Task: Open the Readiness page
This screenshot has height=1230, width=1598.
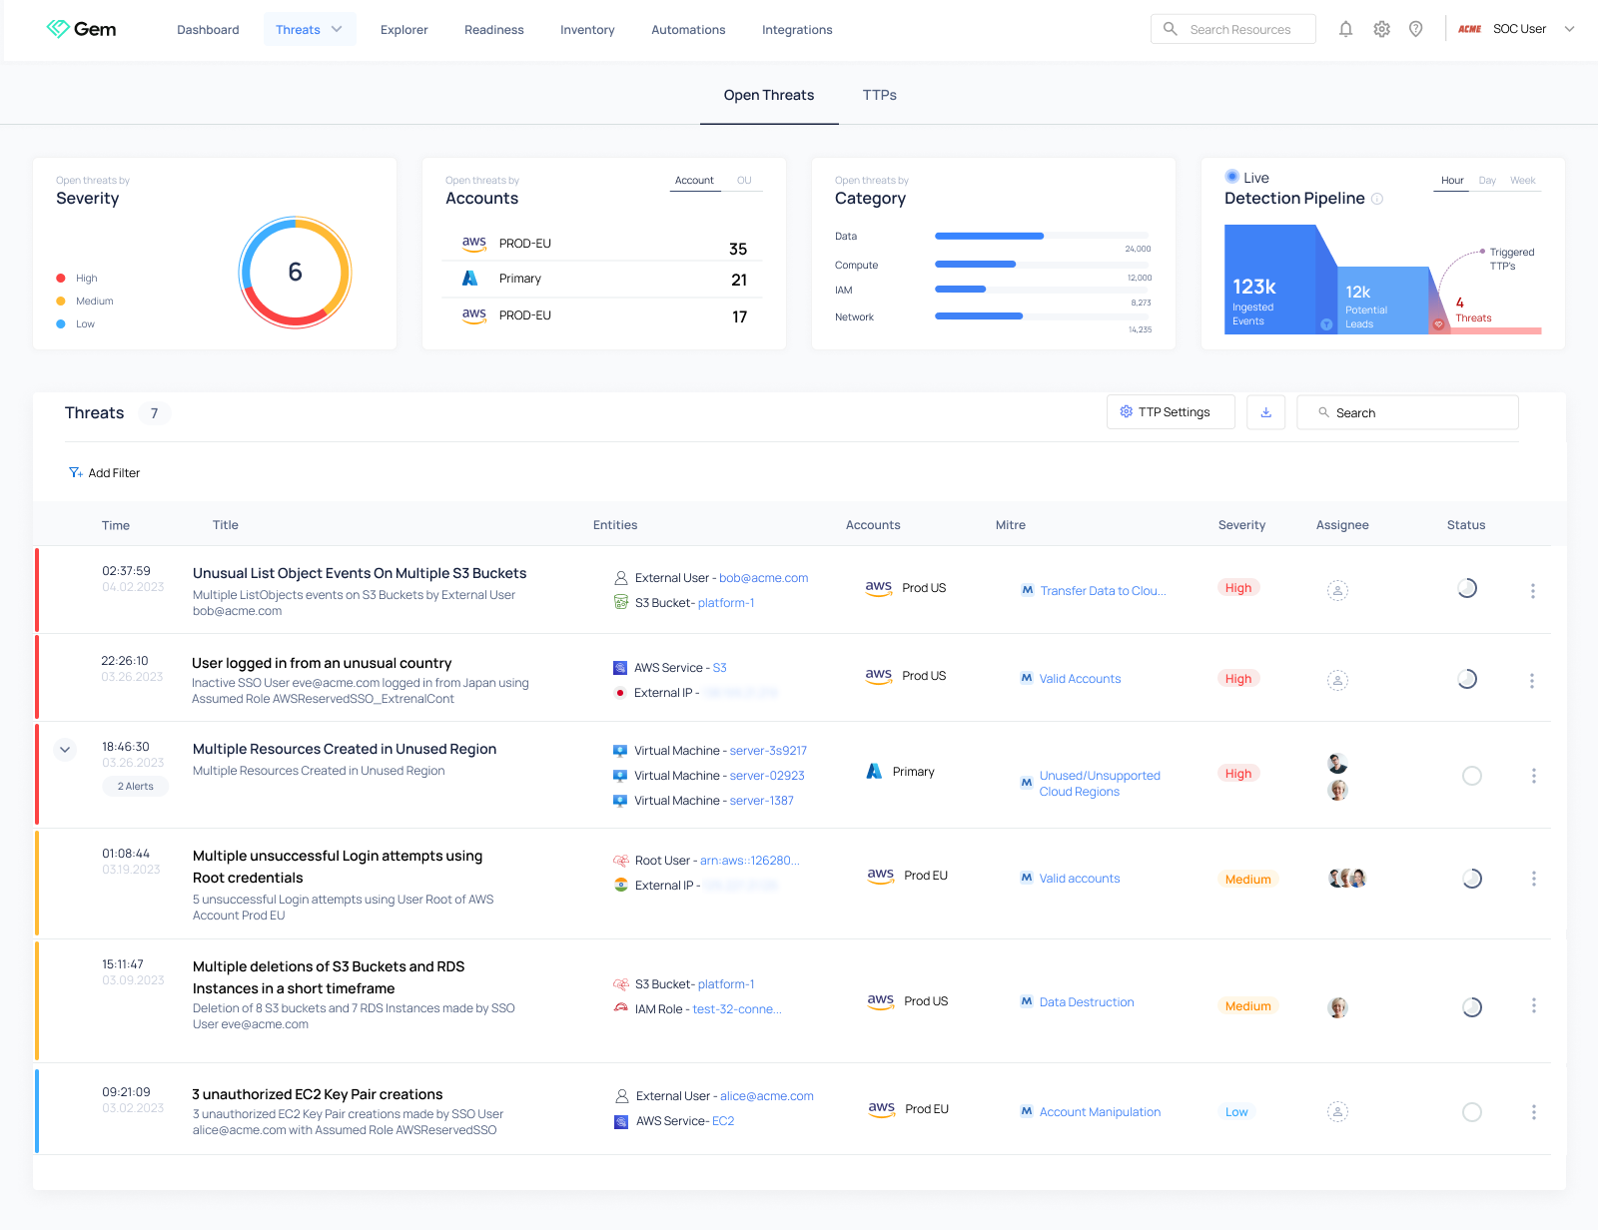Action: [x=494, y=30]
